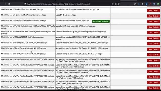Select the MoonchildLovesTheNight DefaultFEMALE CaucasianFIXED cell
The image size is (161, 91).
pyautogui.click(x=83, y=71)
